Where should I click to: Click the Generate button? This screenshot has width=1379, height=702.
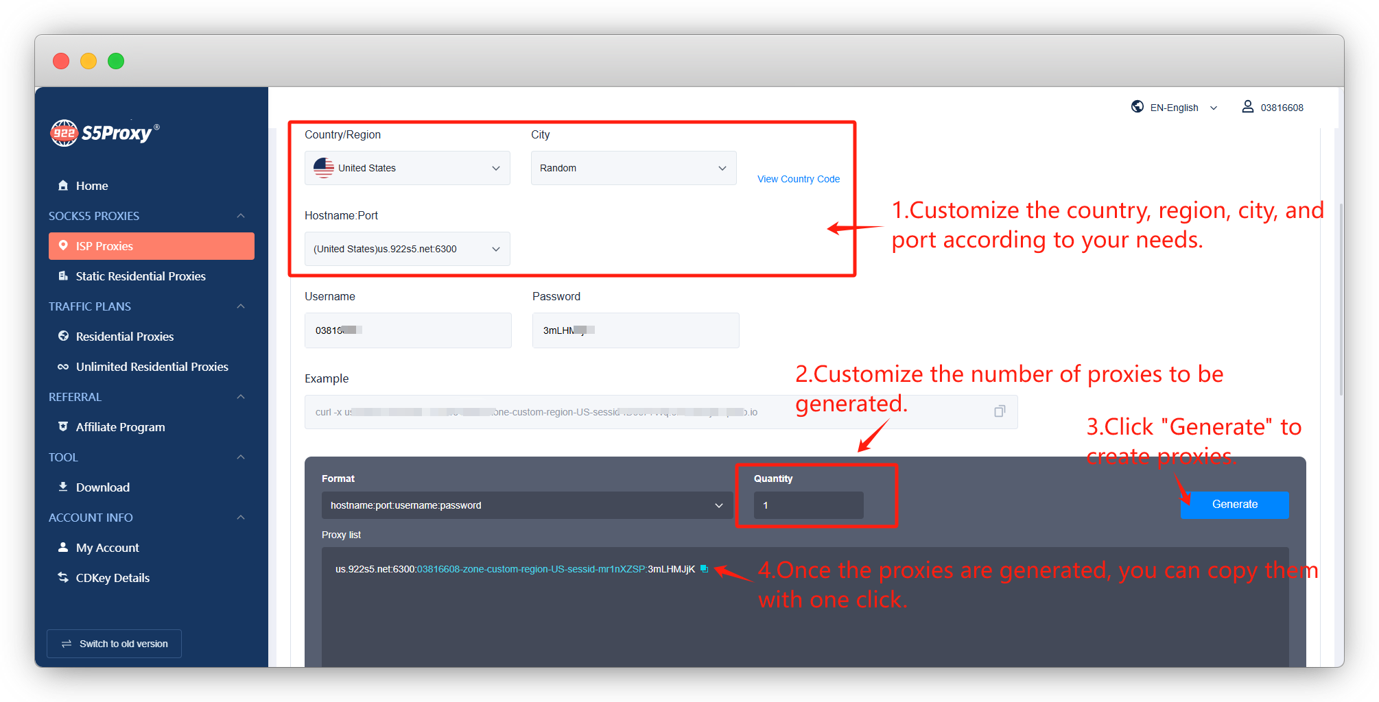pyautogui.click(x=1234, y=505)
